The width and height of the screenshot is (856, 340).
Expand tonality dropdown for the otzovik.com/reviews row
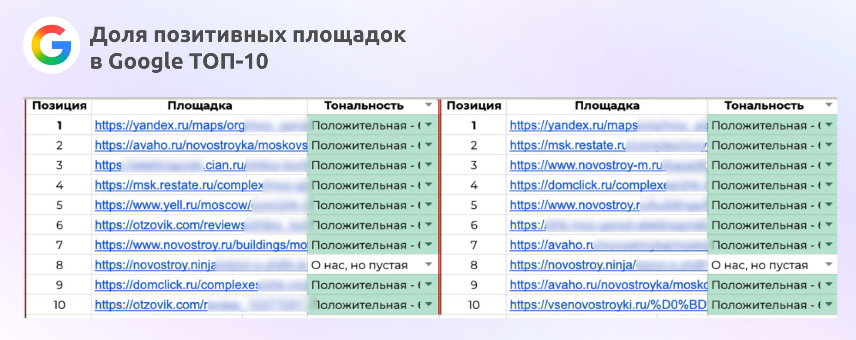pos(429,224)
